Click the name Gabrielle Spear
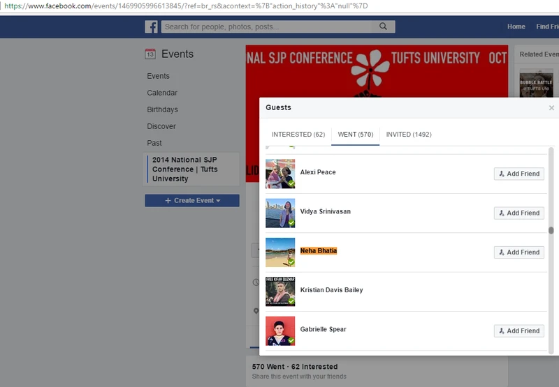The image size is (559, 387). (324, 329)
